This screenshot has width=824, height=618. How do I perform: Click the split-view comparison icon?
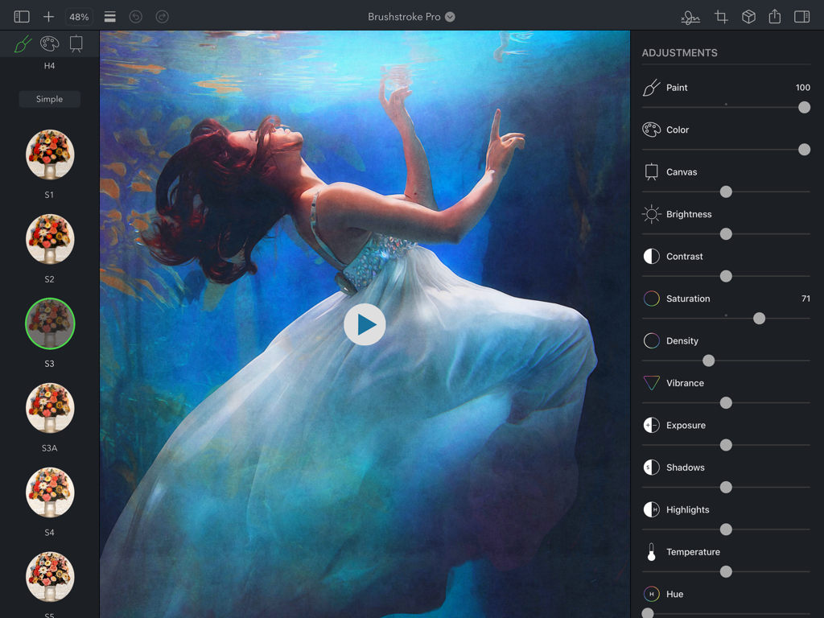click(x=801, y=16)
